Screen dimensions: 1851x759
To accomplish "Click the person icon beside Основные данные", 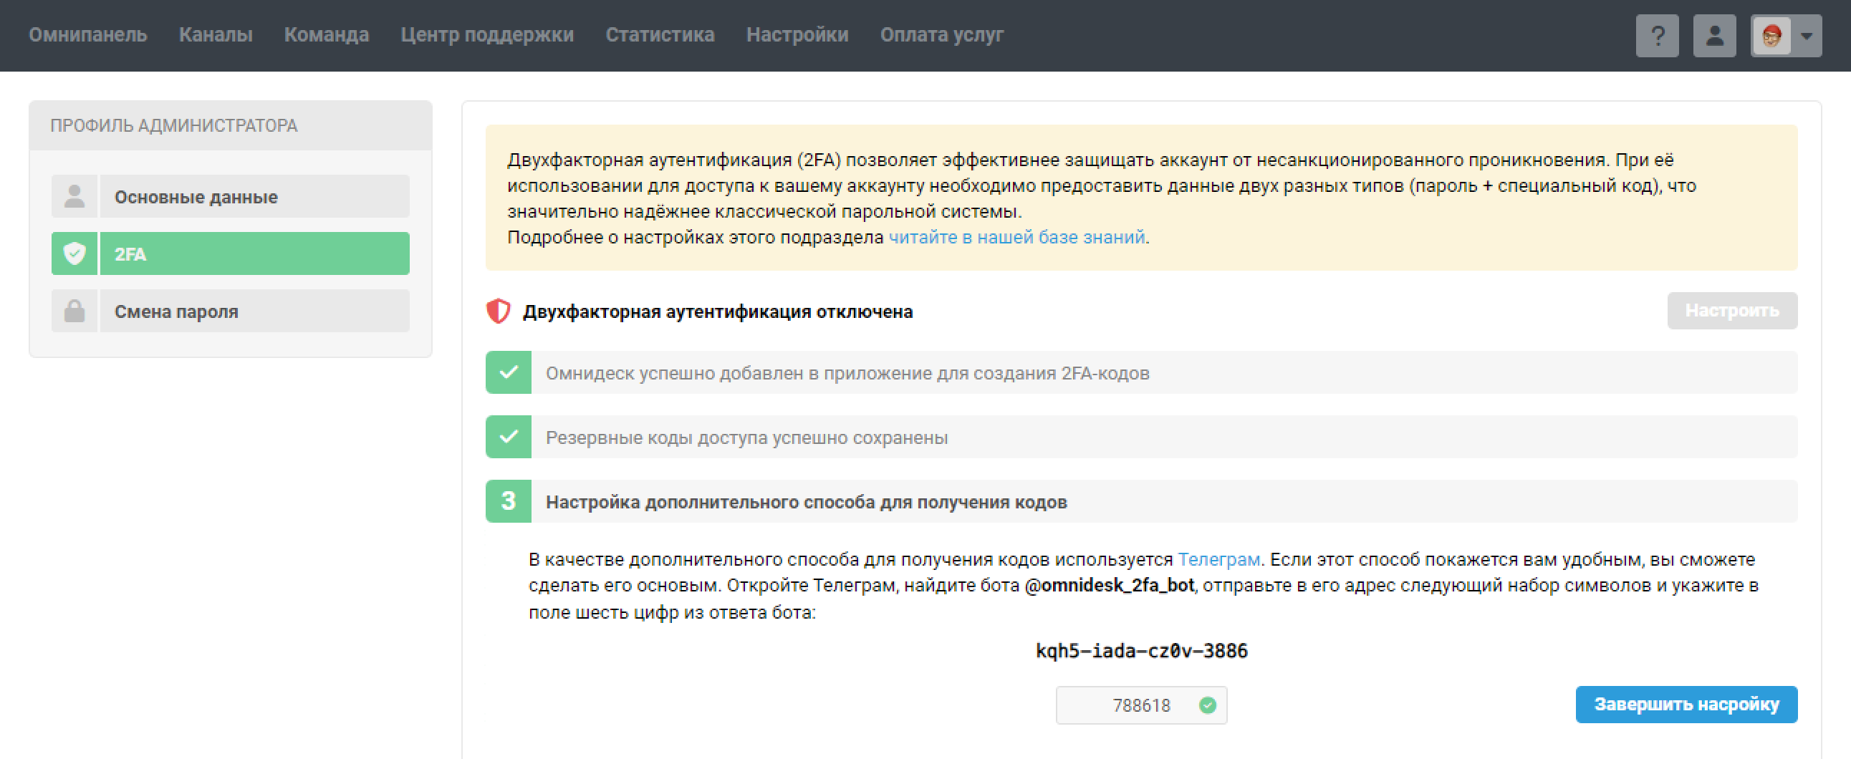I will 74,196.
